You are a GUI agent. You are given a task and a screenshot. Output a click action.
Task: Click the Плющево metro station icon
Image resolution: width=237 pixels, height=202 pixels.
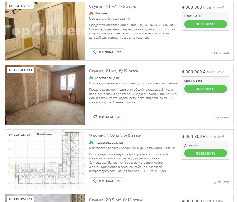[91, 13]
